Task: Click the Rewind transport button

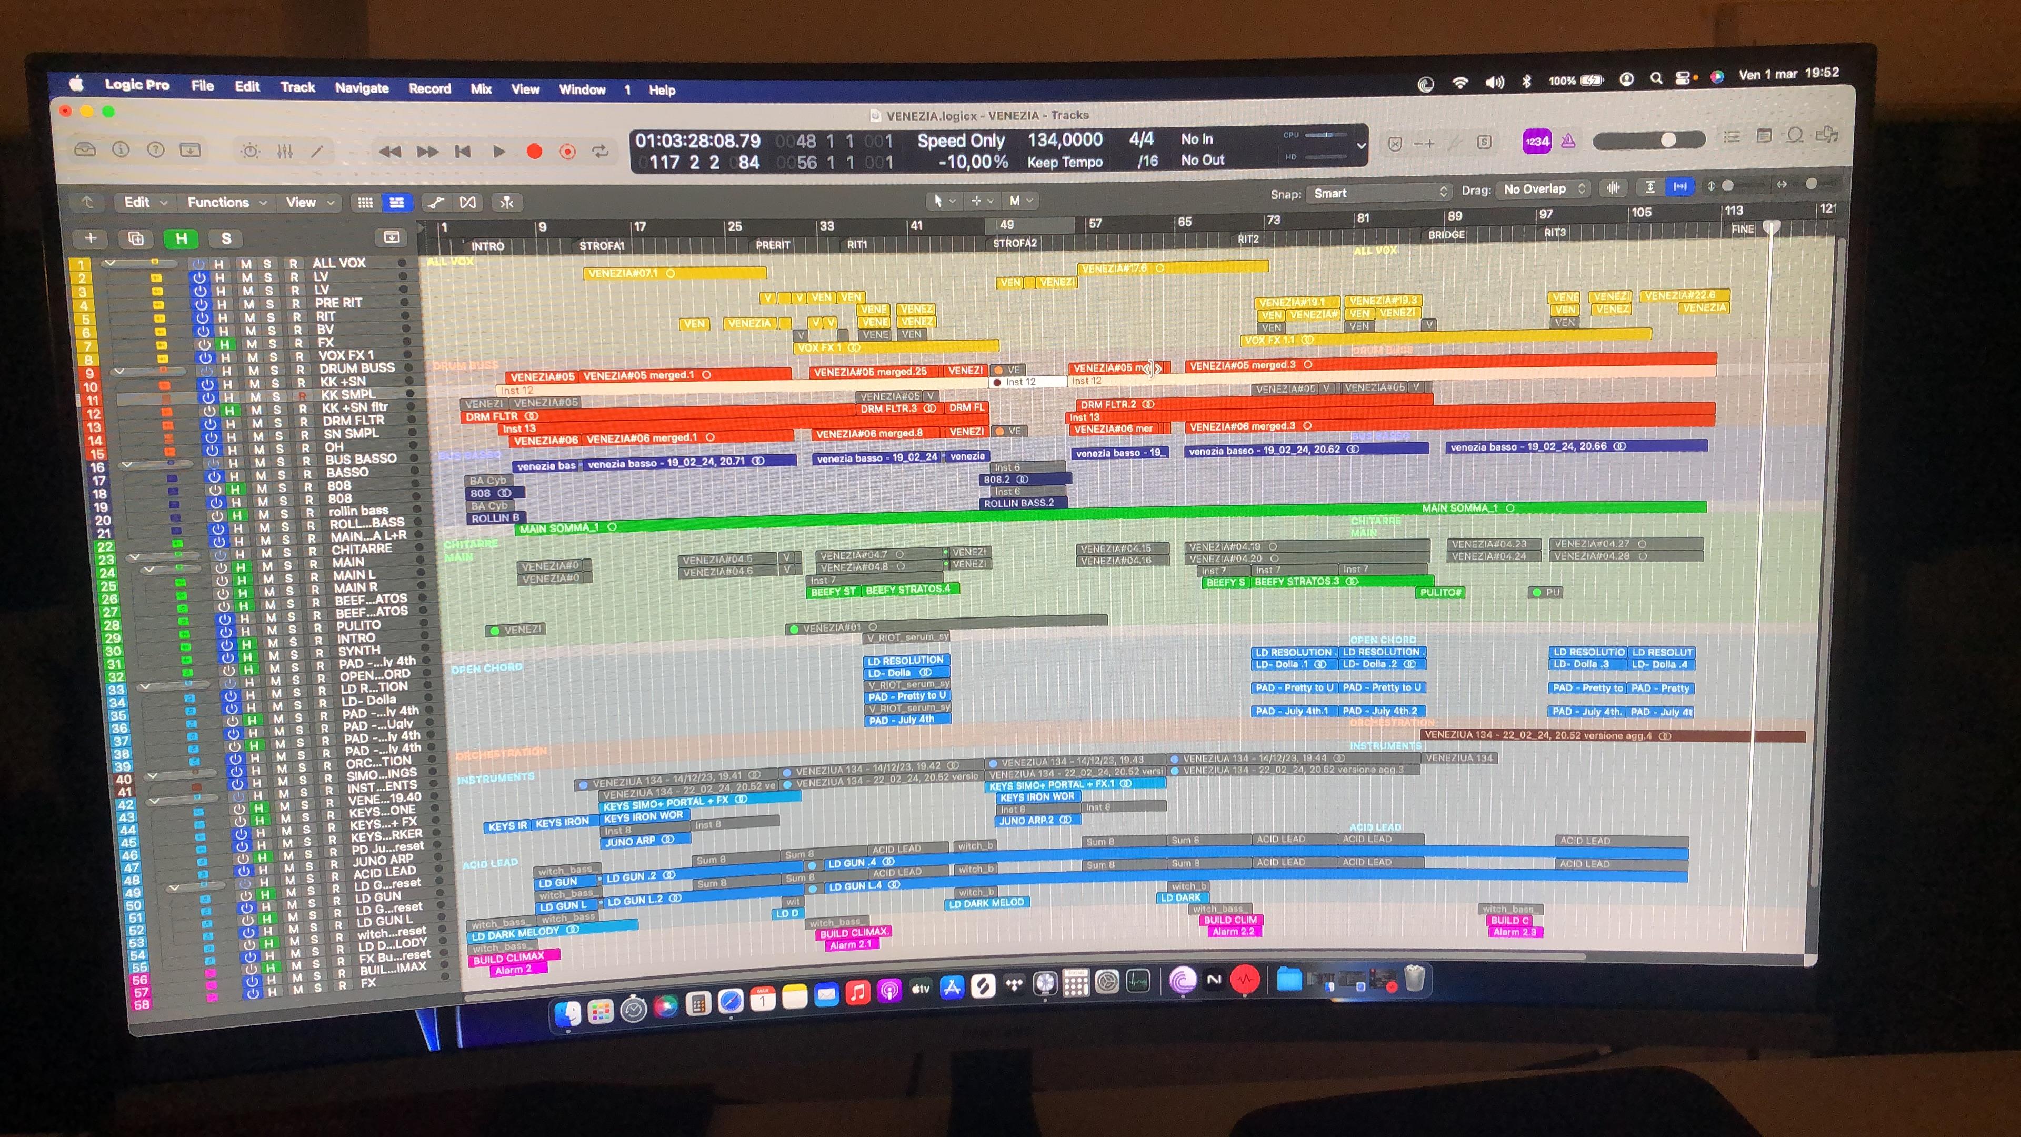Action: tap(389, 152)
